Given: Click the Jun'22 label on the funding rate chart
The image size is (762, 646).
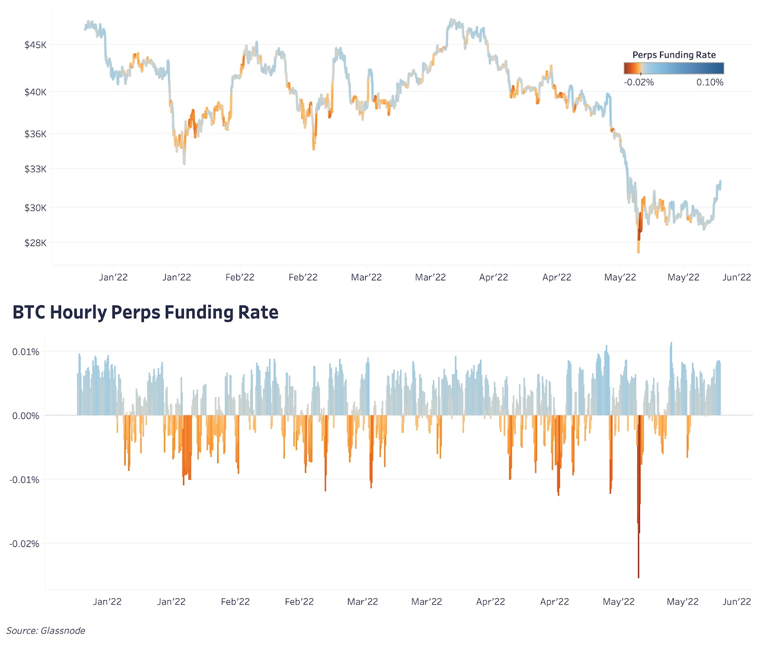Looking at the screenshot, I should (736, 601).
